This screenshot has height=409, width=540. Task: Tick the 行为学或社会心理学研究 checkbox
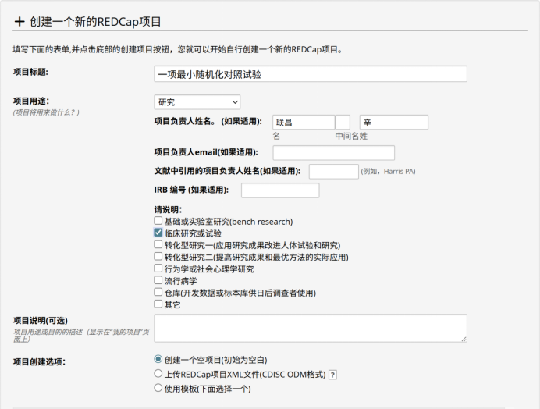(x=158, y=268)
